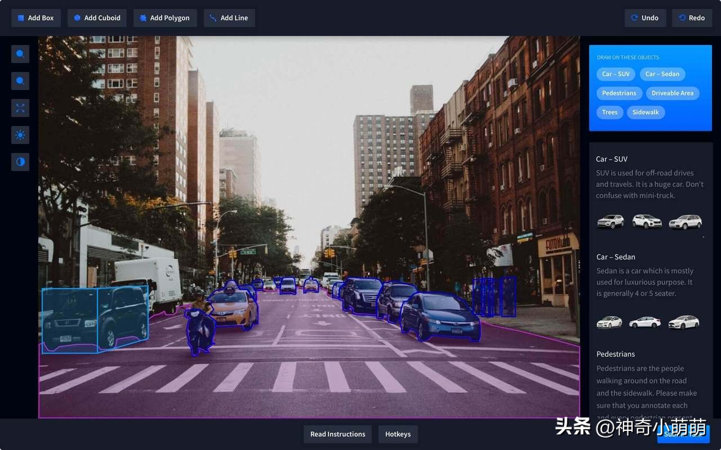The width and height of the screenshot is (721, 450).
Task: Click the 'Car – Sedan' instructions heading
Action: (616, 257)
